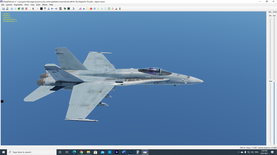Click the translucent blue cube toolbar icon
Image resolution: width=277 pixels, height=155 pixels.
[95, 9]
